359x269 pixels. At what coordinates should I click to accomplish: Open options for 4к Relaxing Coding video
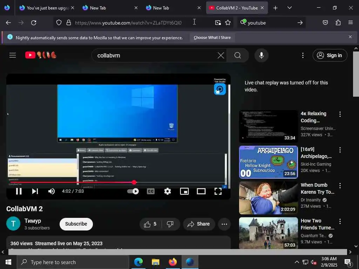pos(340,114)
